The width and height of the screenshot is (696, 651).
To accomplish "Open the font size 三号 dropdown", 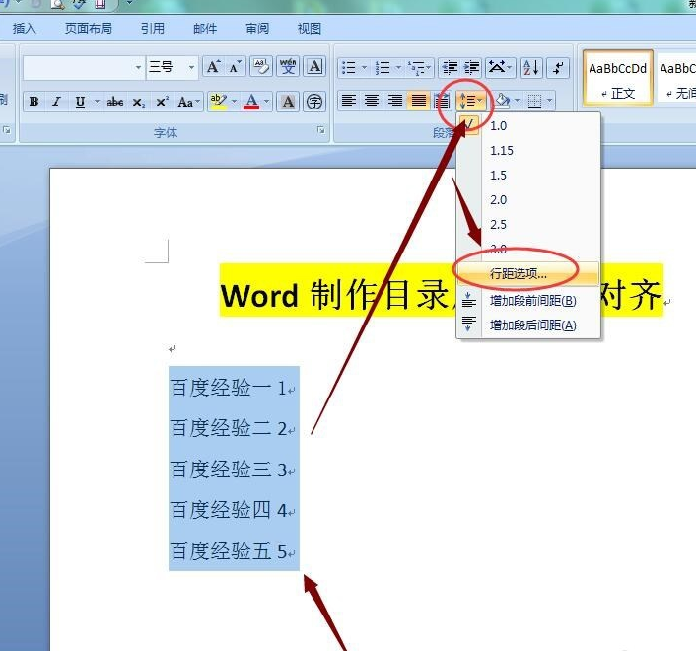I will click(x=191, y=67).
